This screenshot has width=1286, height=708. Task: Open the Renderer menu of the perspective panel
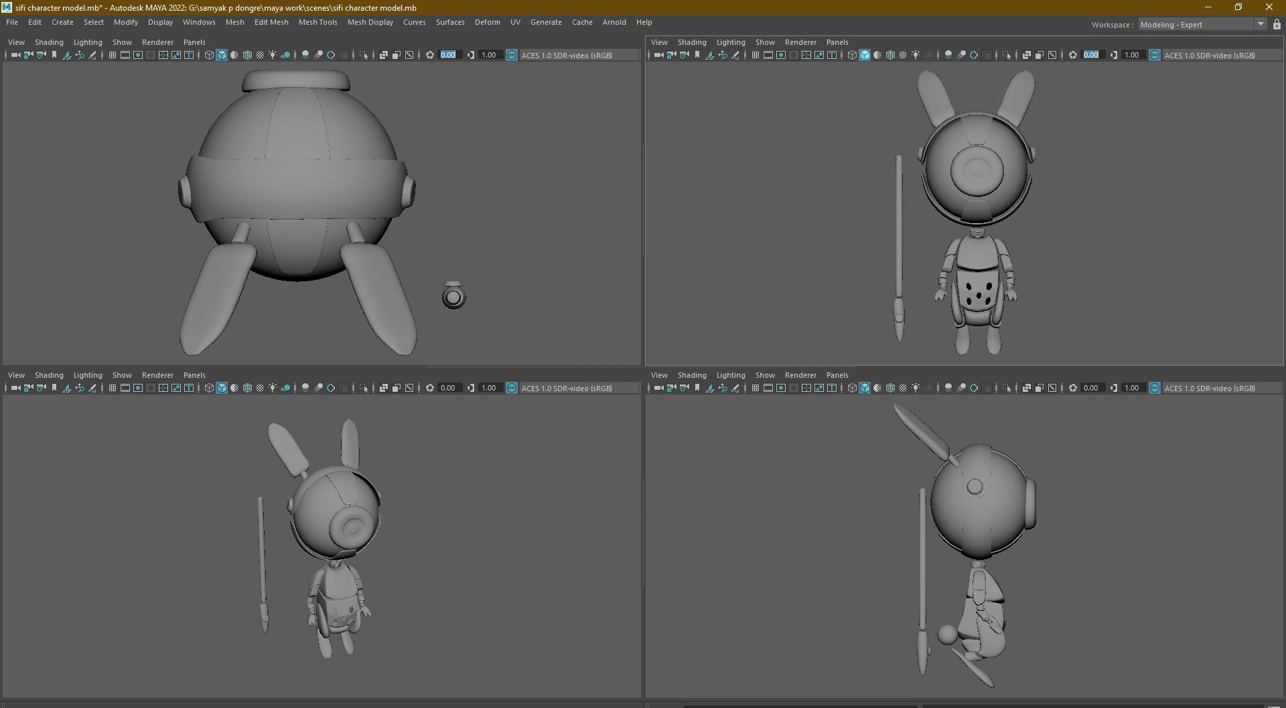[x=157, y=375]
